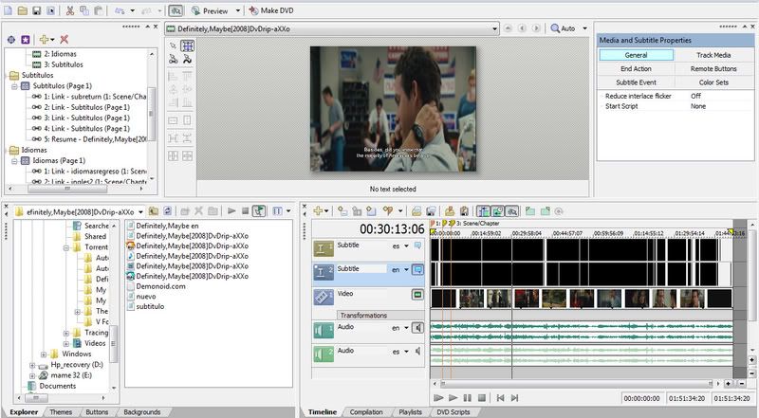Click the 'Off' value for Reduce interlace flicker
The image size is (759, 418).
(x=695, y=96)
